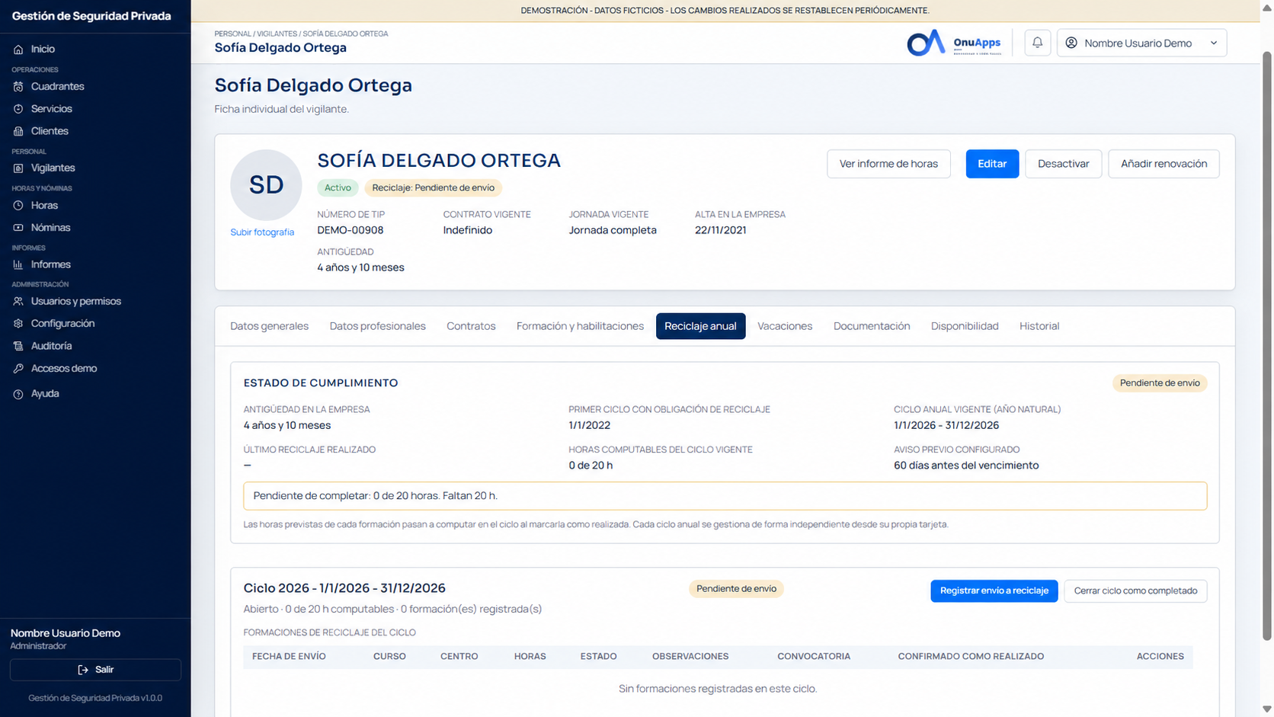View the Historial tab
Image resolution: width=1274 pixels, height=717 pixels.
click(1039, 326)
